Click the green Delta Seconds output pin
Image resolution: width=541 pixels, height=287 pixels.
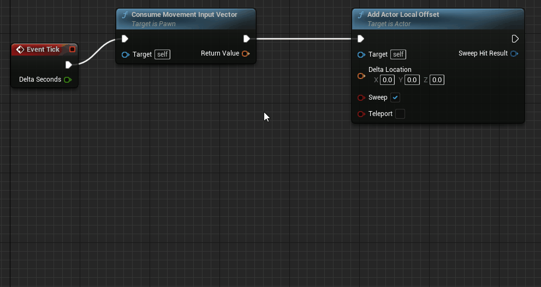(67, 80)
